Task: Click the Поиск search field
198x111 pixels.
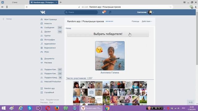Action: 81,12
